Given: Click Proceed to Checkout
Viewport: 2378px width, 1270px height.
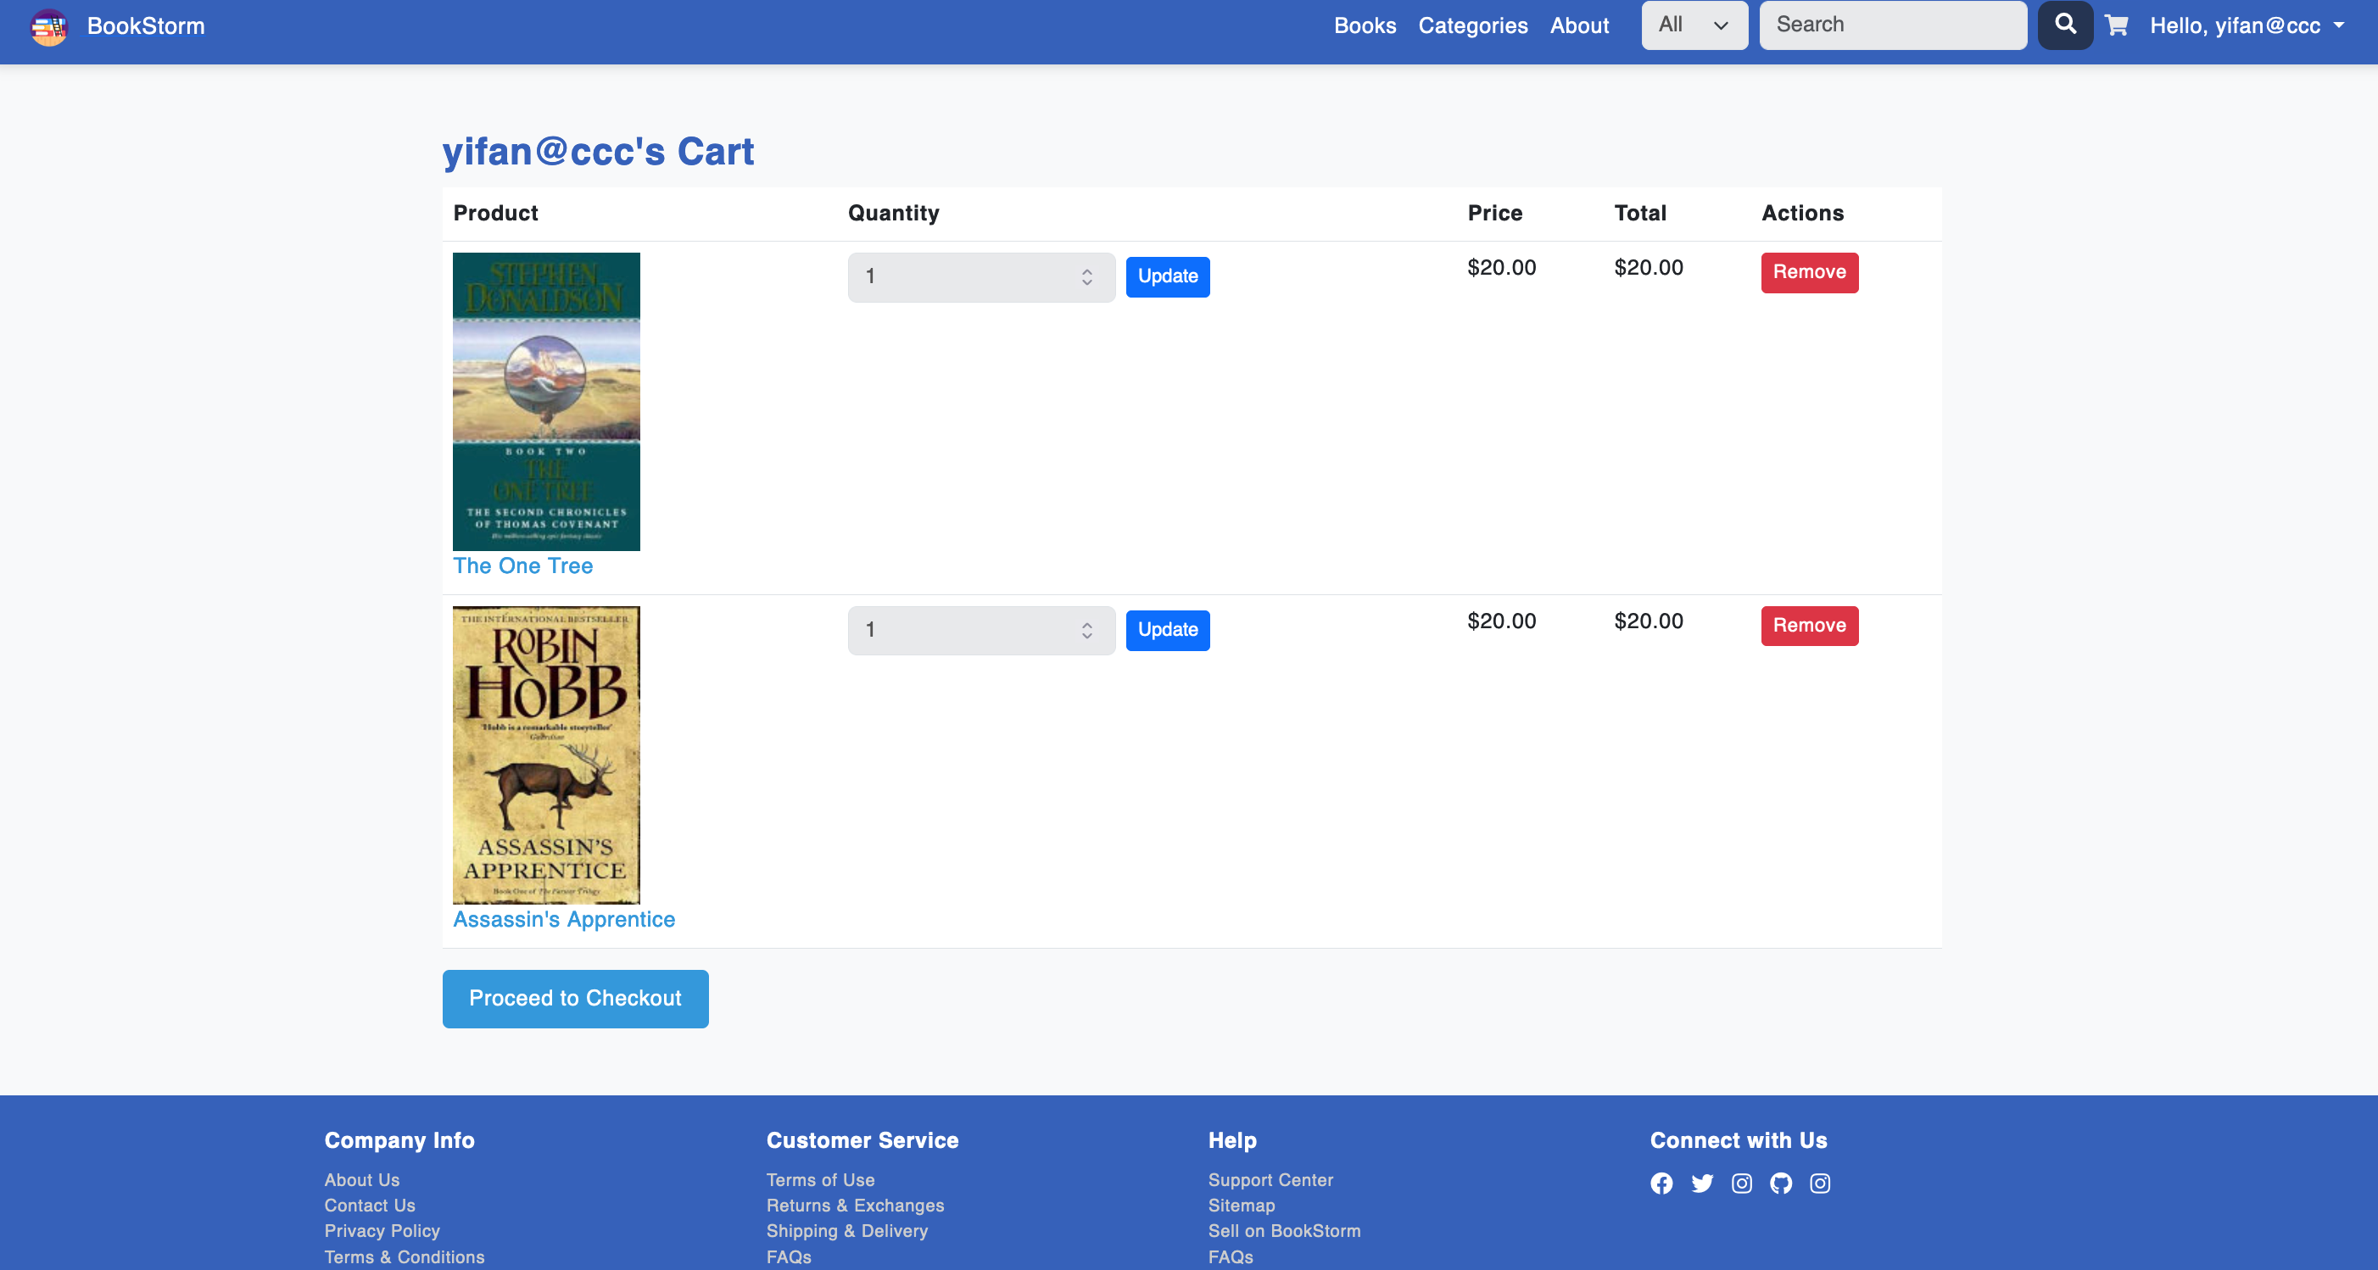Looking at the screenshot, I should (575, 999).
